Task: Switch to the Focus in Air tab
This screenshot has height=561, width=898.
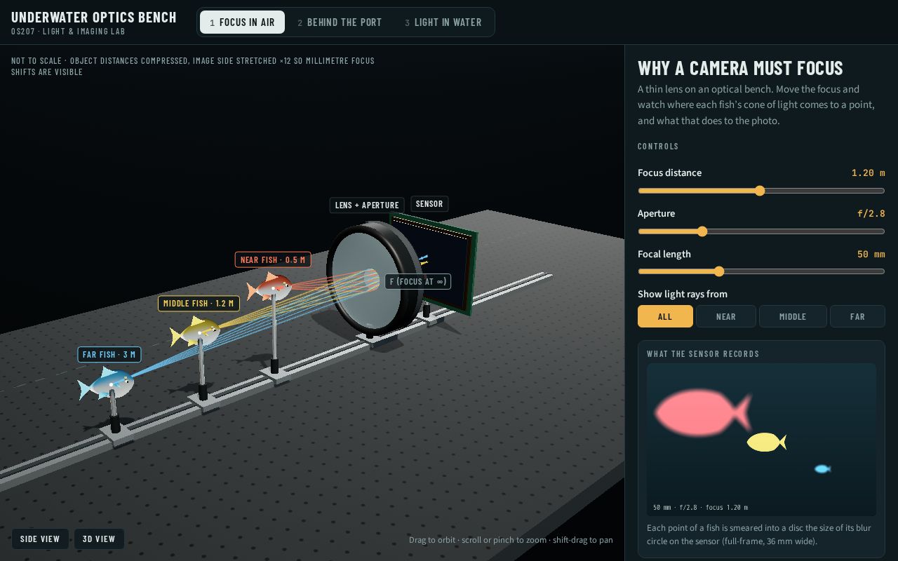Action: 242,22
